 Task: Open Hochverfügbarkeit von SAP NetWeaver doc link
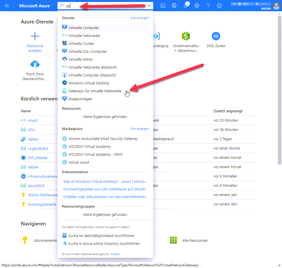pyautogui.click(x=105, y=189)
